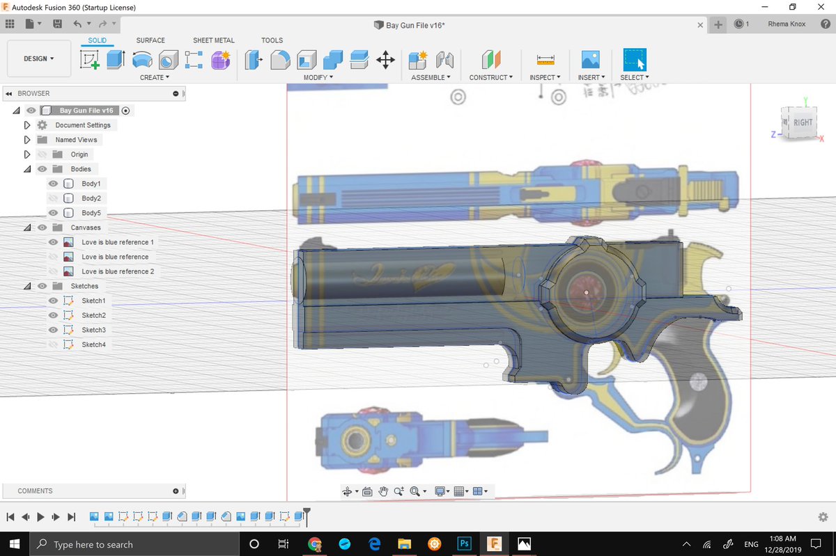Open the data panel grid icon
Image resolution: width=836 pixels, height=556 pixels.
click(10, 24)
